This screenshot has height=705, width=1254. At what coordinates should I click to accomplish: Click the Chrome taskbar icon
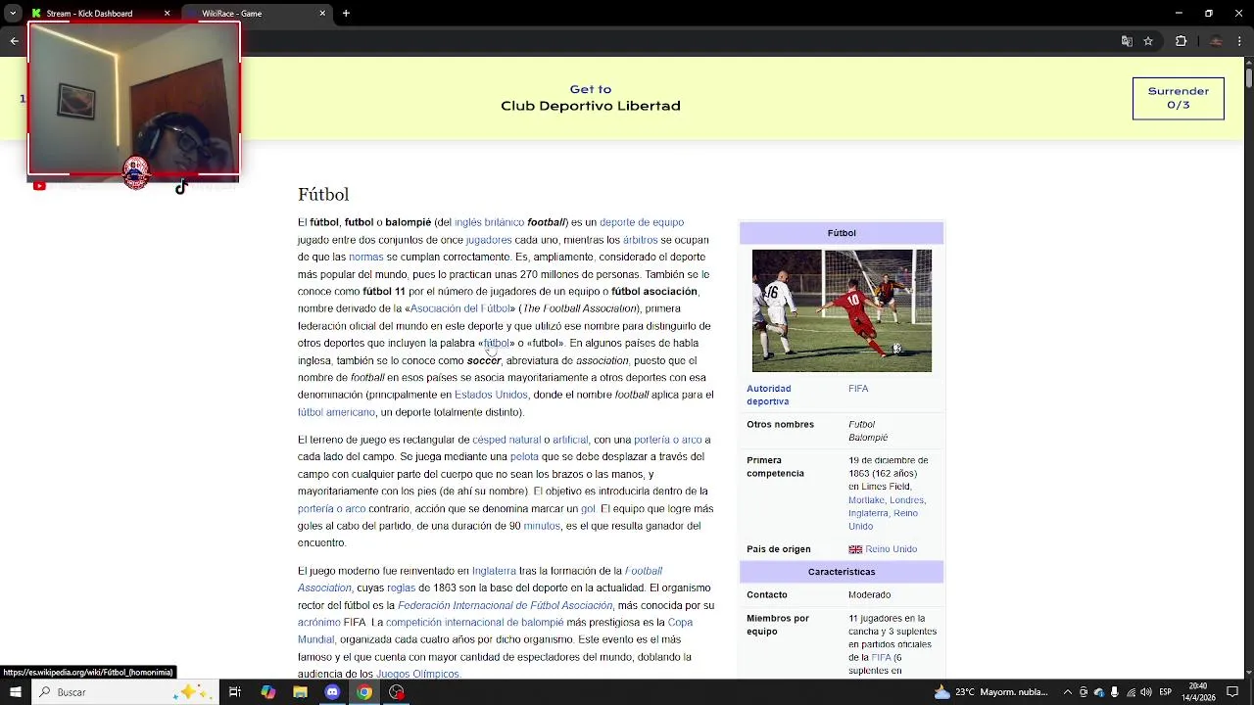coord(364,692)
